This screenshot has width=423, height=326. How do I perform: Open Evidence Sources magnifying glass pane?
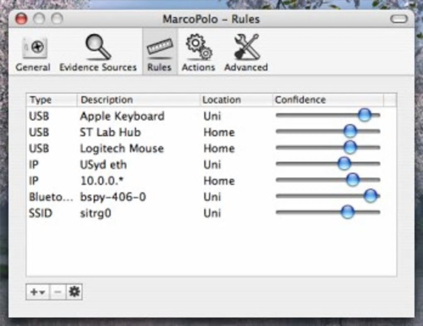[98, 54]
